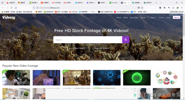Viewport: 185px width, 100px height.
Task: Click the round dark profile toolbar icon
Action: pyautogui.click(x=160, y=8)
